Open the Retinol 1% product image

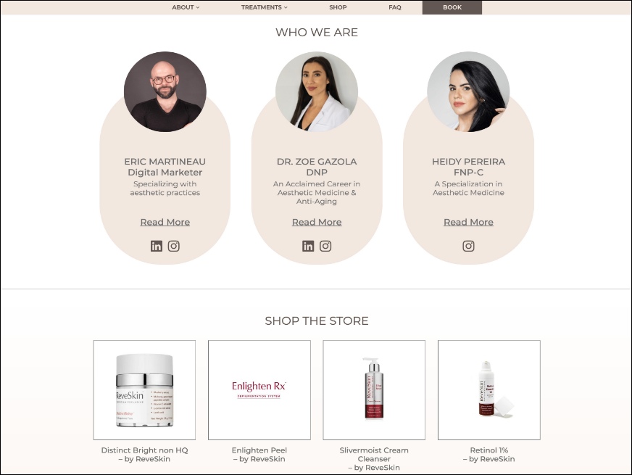pyautogui.click(x=489, y=390)
